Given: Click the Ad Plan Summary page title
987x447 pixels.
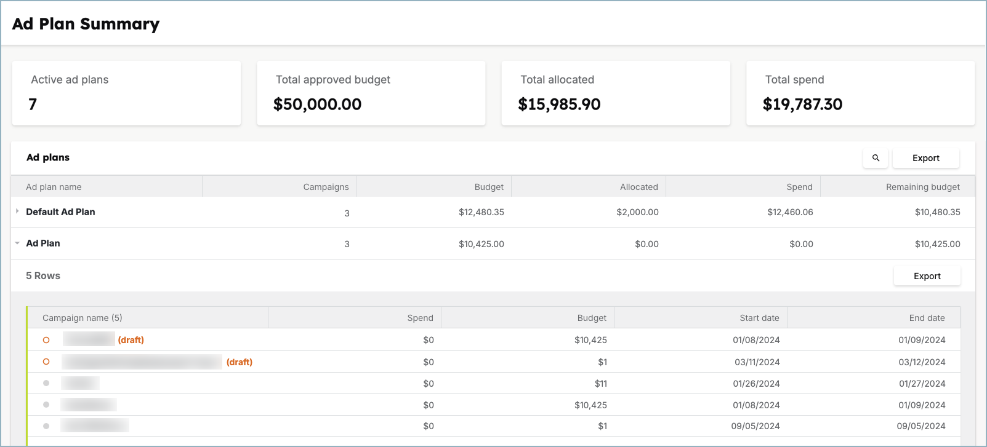Looking at the screenshot, I should click(86, 24).
